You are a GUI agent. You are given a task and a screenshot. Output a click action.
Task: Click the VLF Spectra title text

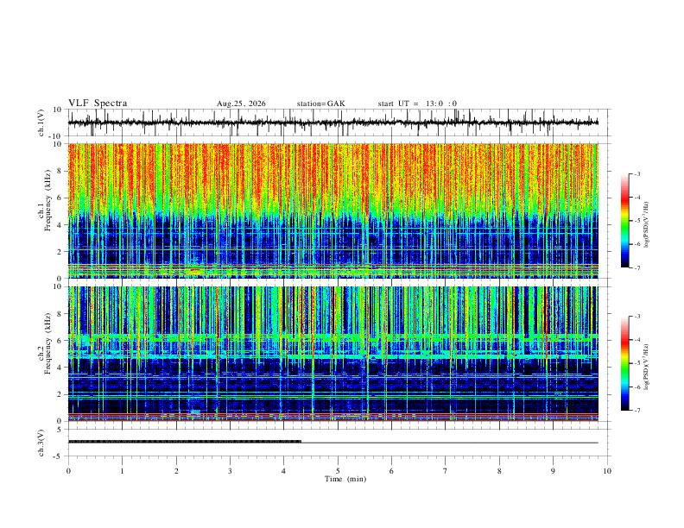(98, 103)
